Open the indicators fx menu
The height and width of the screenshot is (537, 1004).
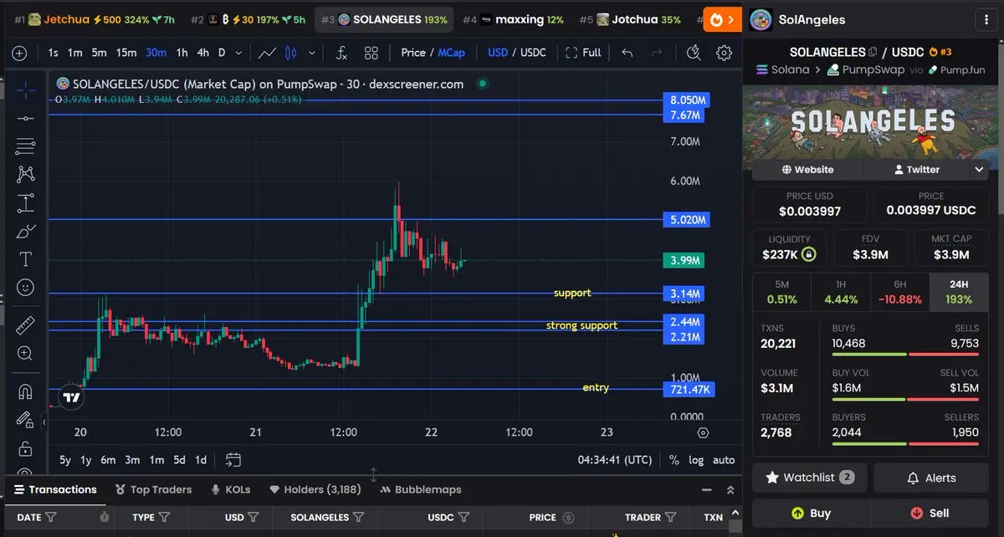(x=341, y=53)
